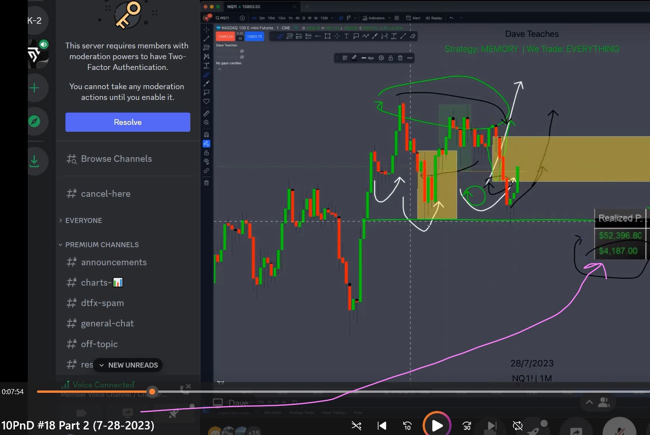Click the red 15863.50 sell button

pyautogui.click(x=226, y=37)
